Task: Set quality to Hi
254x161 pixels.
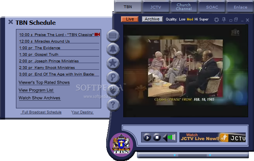Action: (x=196, y=19)
